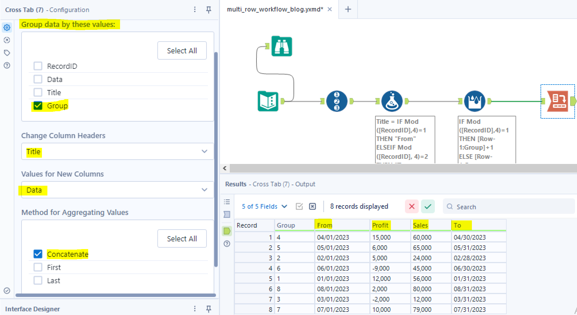Click the Multi-Row Formula tool
This screenshot has width=577, height=315.
tap(474, 101)
